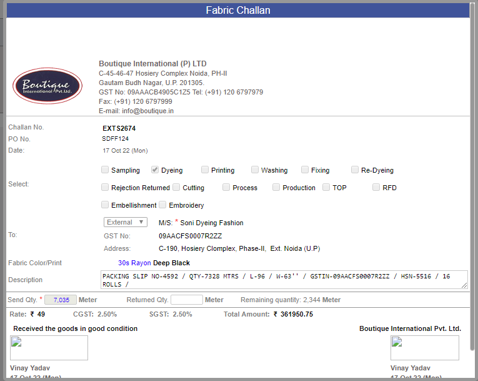
Task: Click the Total Amount value 361950.75
Action: [x=297, y=314]
